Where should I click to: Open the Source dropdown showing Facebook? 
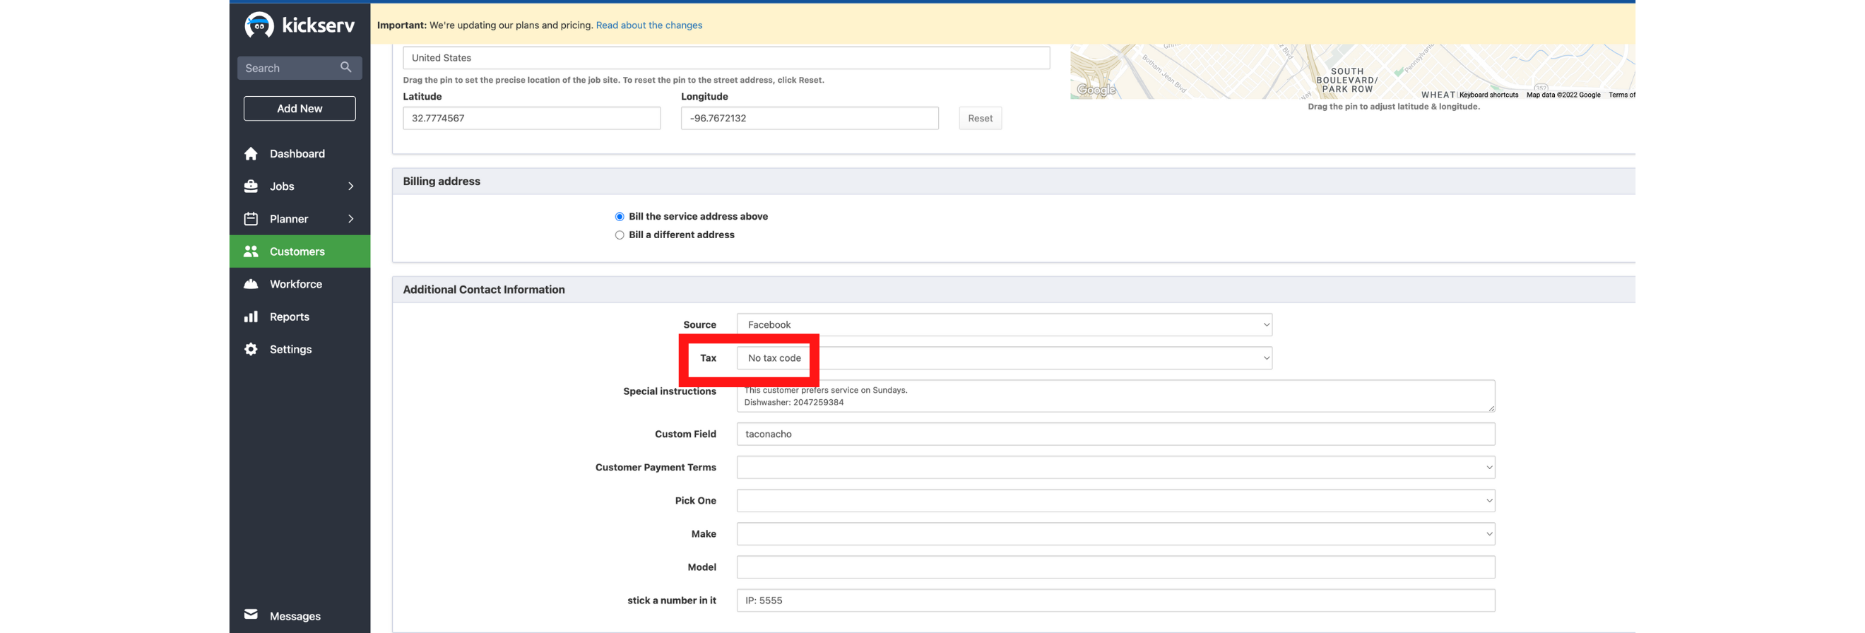tap(1003, 324)
